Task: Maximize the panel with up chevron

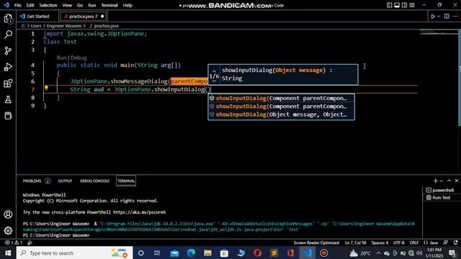Action: [449, 181]
